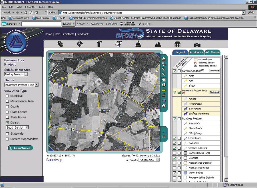
Task: Click the Highlight toolbar icon
Action: pyautogui.click(x=144, y=24)
